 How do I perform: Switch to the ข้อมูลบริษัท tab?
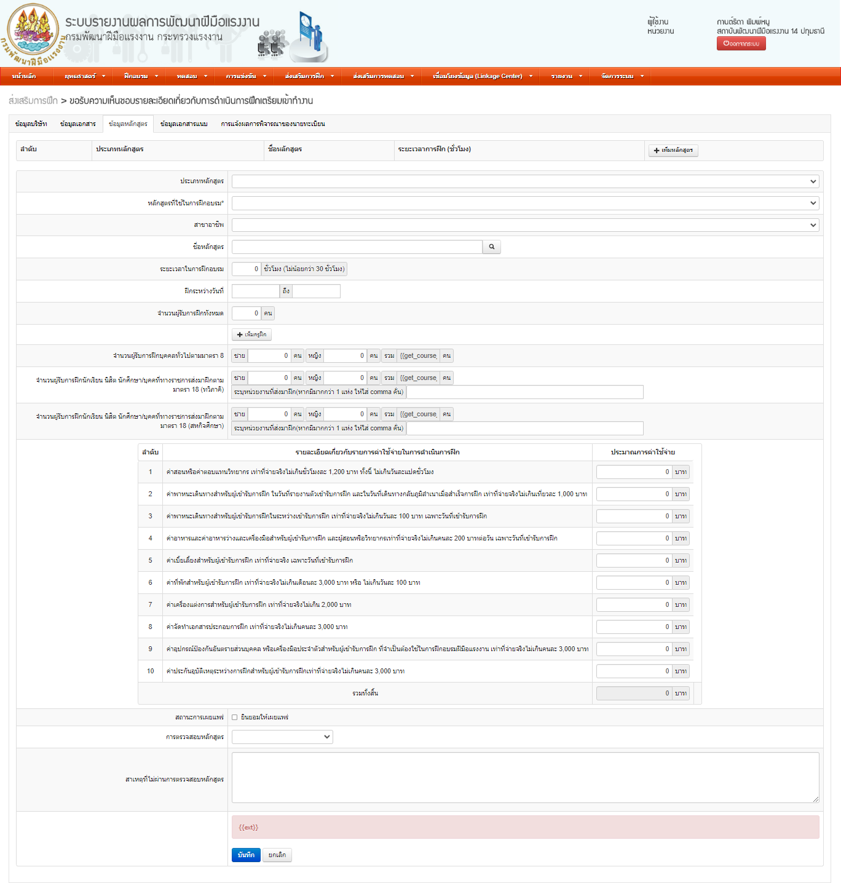click(x=31, y=124)
